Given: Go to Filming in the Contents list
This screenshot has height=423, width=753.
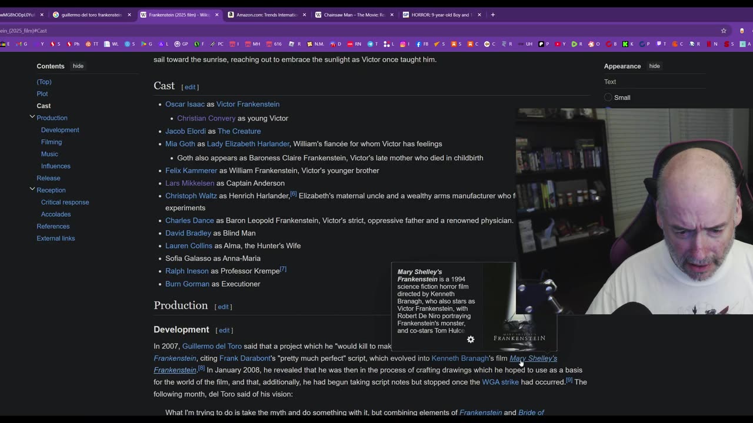Looking at the screenshot, I should coord(51,142).
